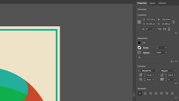179x101 pixels.
Task: Add an effect with fx icon
Action: (x=140, y=58)
